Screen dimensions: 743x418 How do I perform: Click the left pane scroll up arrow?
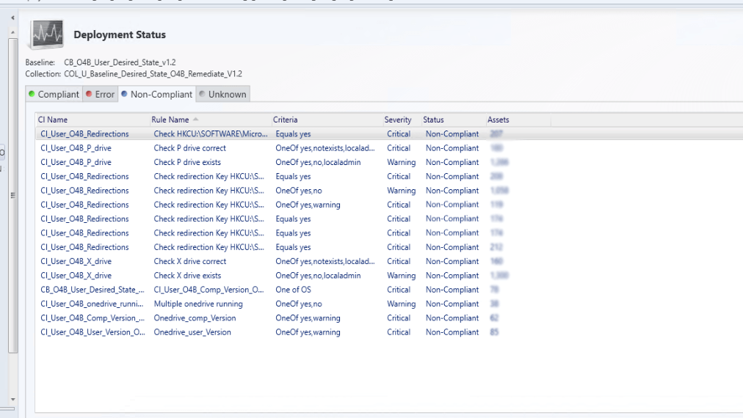click(x=12, y=18)
